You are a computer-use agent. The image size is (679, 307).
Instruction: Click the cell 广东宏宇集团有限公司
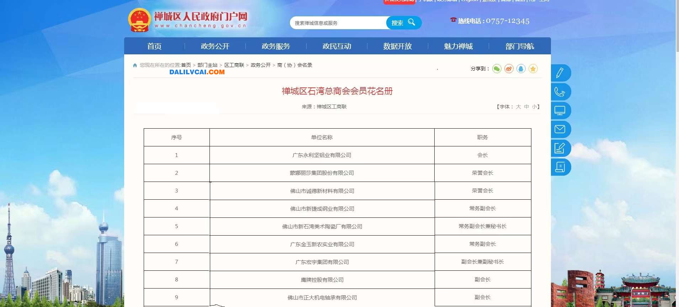322,262
